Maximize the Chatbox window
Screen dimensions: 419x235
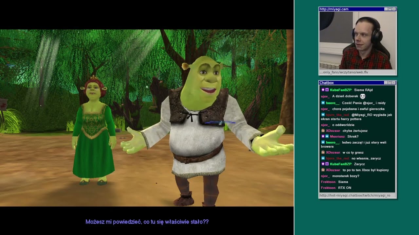[x=390, y=83]
